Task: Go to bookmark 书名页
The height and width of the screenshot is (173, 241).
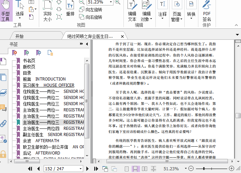Action: [29, 61]
